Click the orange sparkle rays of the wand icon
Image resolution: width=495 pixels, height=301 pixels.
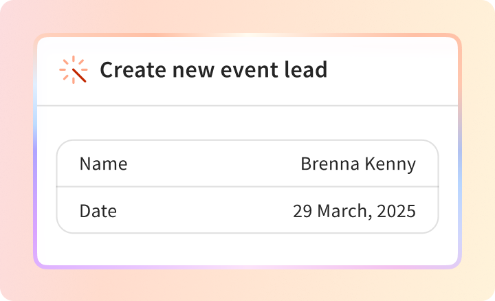point(74,62)
